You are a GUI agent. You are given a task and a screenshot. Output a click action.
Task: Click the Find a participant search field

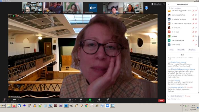tap(183, 8)
